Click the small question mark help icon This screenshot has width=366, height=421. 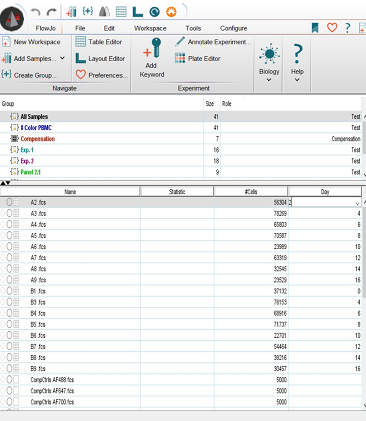(x=348, y=28)
